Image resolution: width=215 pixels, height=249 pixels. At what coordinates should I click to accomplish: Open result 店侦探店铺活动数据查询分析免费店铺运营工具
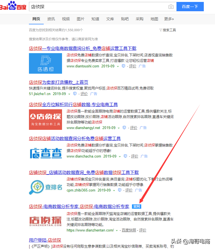point(75,139)
